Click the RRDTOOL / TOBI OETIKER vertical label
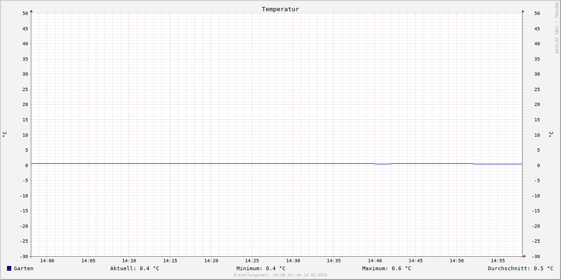Image resolution: width=561 pixels, height=280 pixels. [x=556, y=28]
